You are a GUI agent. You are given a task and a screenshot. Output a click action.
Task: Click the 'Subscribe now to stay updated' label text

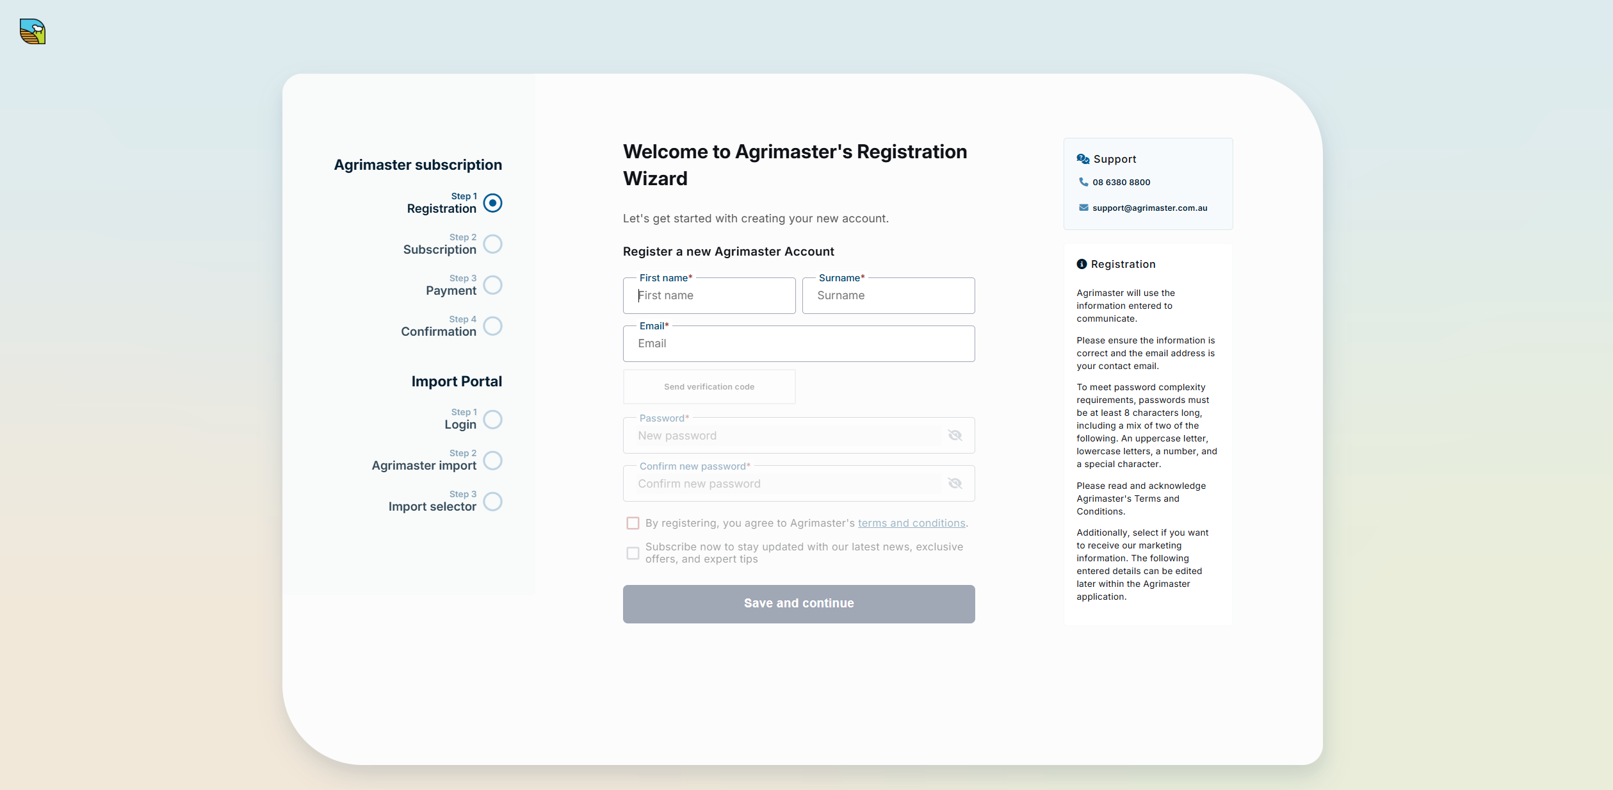[804, 553]
